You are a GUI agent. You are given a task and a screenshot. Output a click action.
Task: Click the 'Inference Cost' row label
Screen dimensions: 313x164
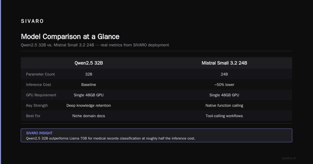(39, 85)
